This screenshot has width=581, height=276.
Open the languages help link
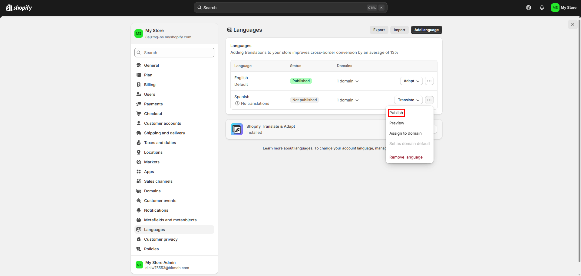tap(303, 148)
